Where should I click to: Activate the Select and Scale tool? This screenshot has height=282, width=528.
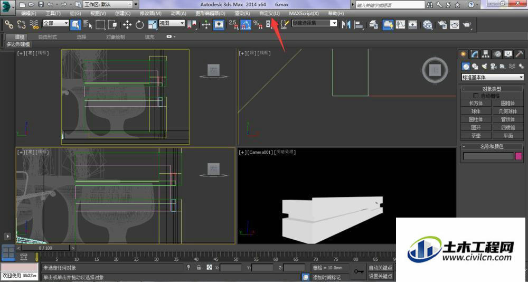click(x=152, y=25)
